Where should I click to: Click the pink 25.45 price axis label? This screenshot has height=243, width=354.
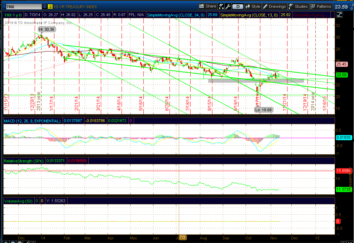click(341, 64)
